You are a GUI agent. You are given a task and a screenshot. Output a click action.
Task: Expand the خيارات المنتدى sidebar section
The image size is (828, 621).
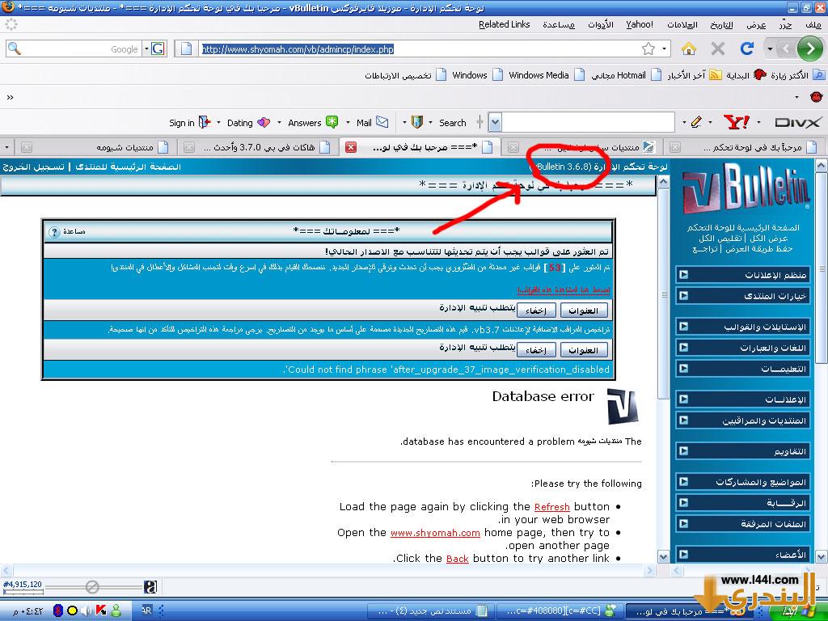pos(742,296)
